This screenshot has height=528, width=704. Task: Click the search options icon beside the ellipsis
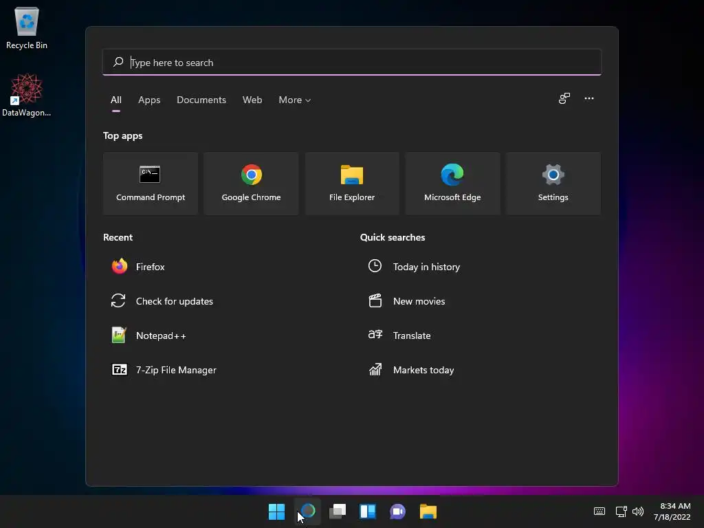click(x=564, y=98)
